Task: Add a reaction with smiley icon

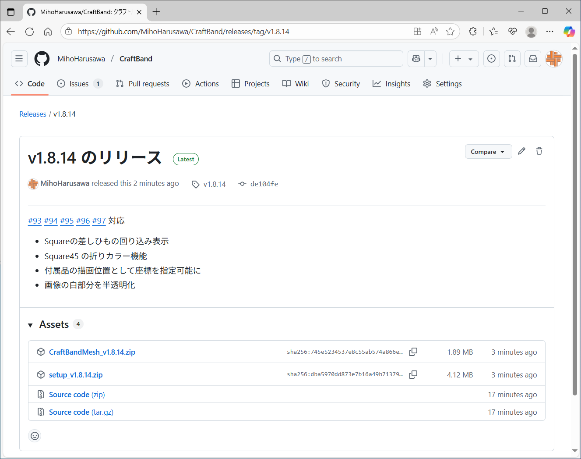Action: pos(35,436)
